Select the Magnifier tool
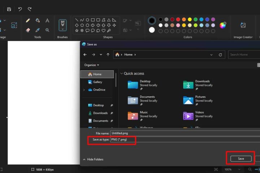 click(47, 30)
